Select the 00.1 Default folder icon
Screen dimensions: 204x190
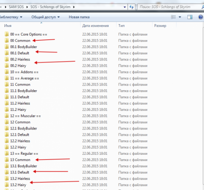click(x=7, y=53)
